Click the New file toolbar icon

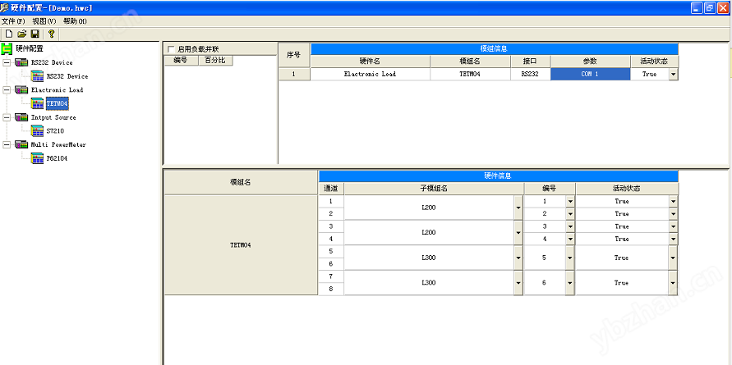click(x=9, y=34)
